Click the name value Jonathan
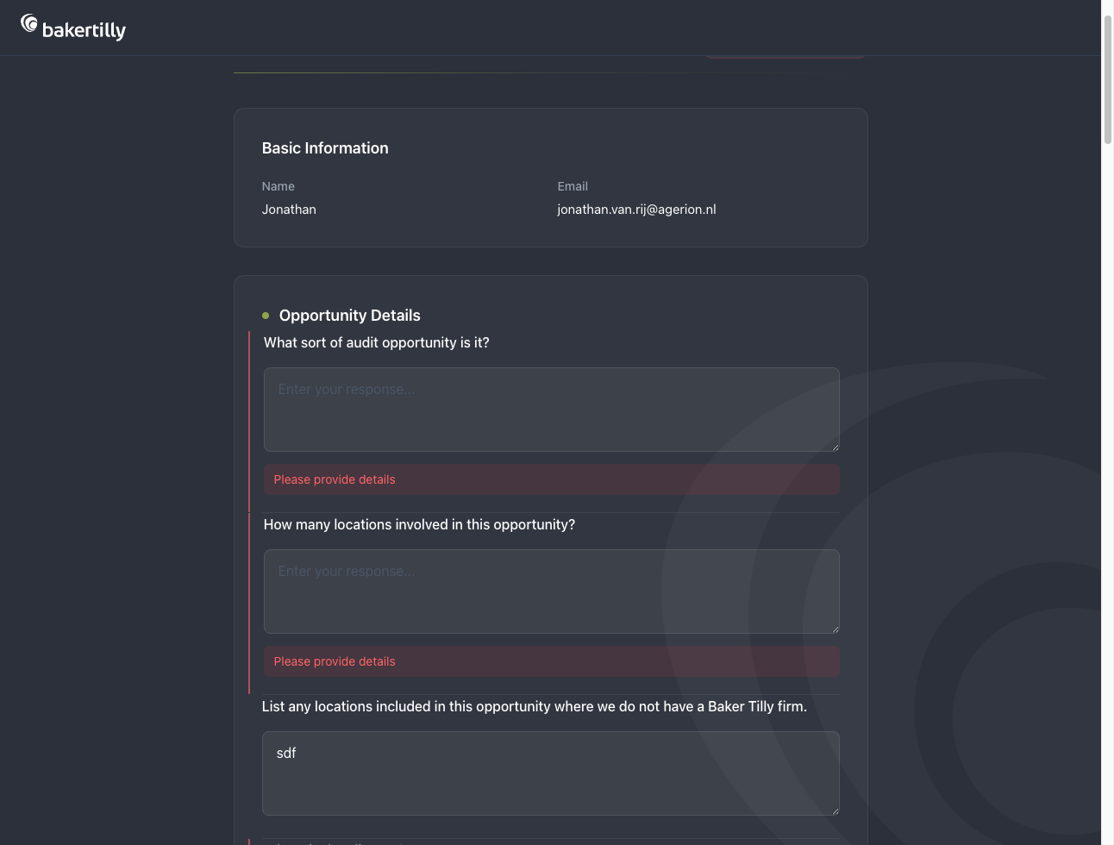 click(x=289, y=210)
